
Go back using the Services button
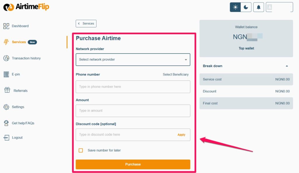86,24
